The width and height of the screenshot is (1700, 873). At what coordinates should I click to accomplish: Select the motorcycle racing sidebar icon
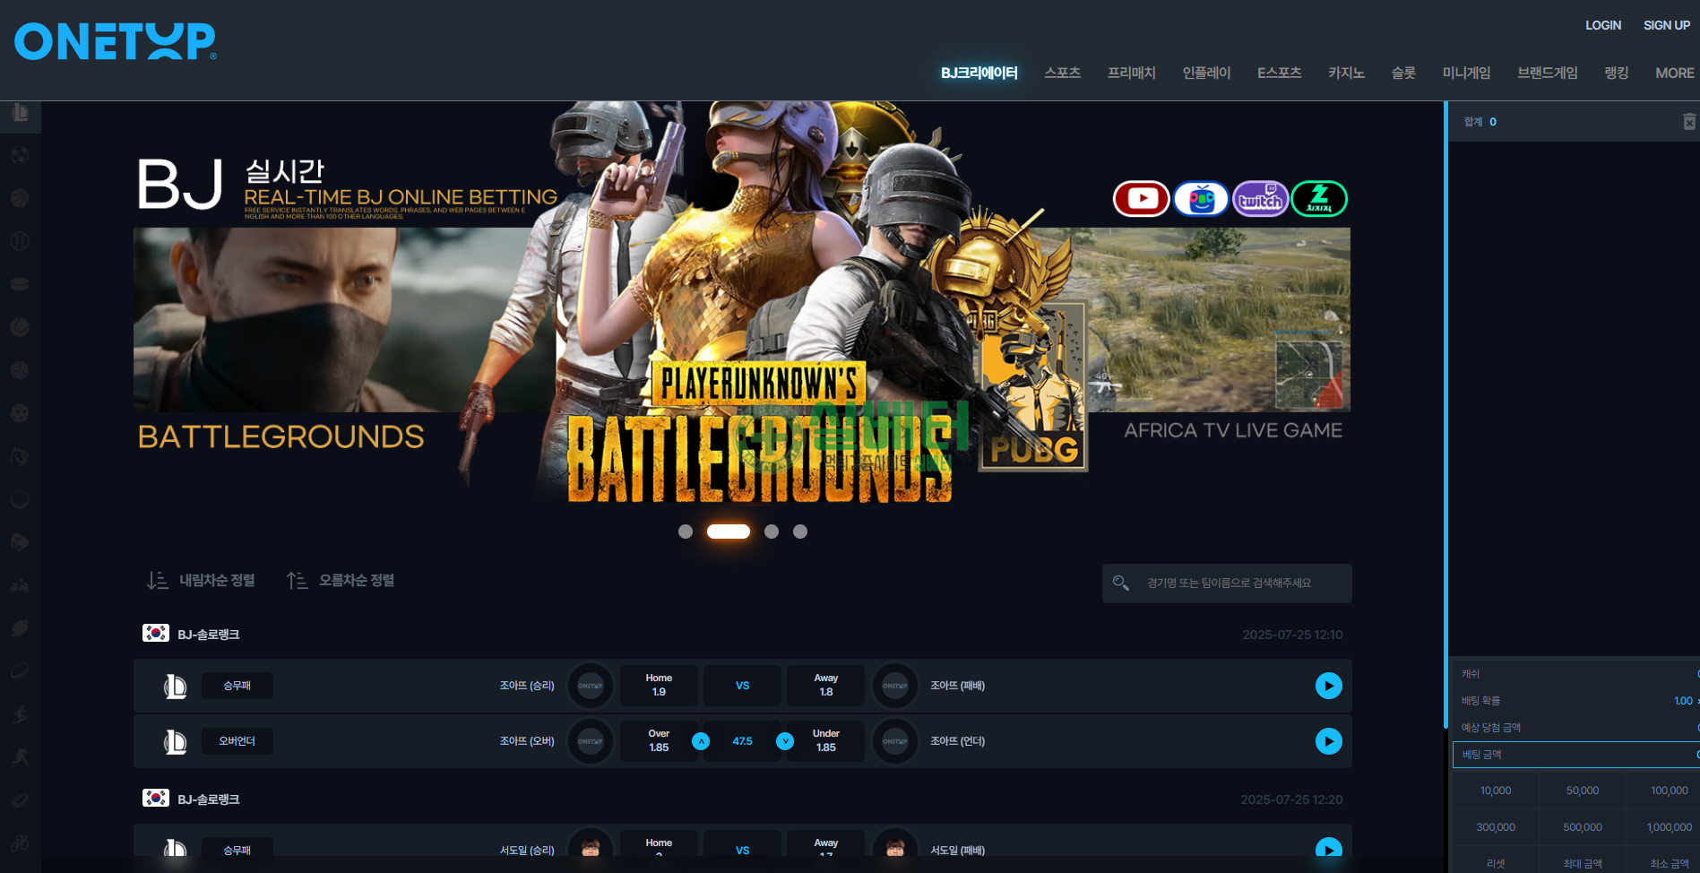click(x=20, y=585)
